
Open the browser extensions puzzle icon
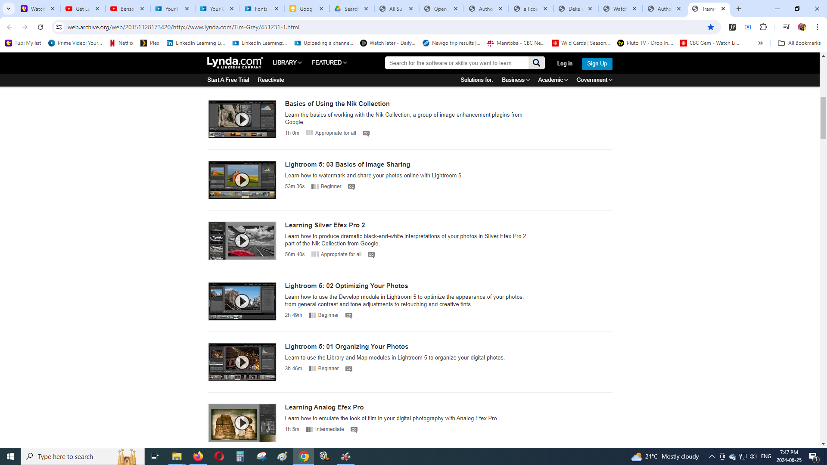pyautogui.click(x=763, y=27)
